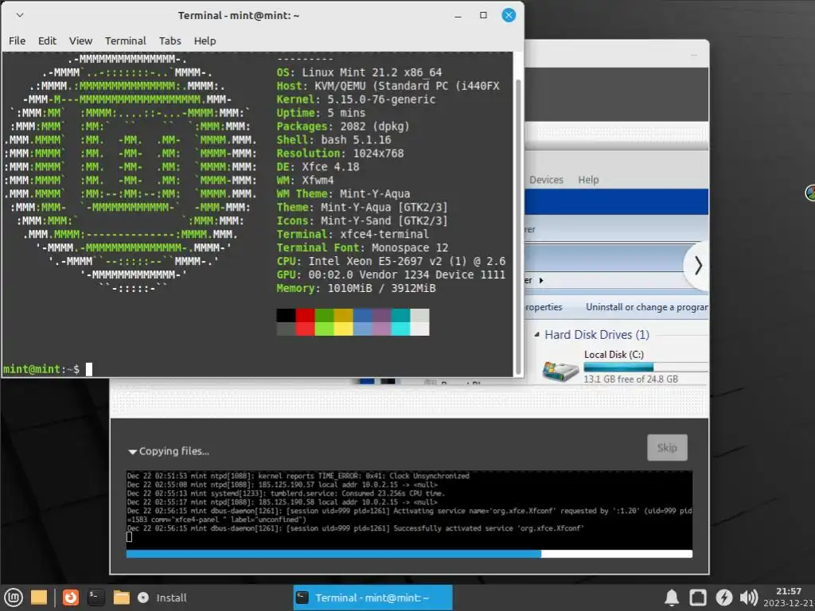This screenshot has width=815, height=611.
Task: Open the terminal title bar window-menu arrow
Action: click(20, 15)
